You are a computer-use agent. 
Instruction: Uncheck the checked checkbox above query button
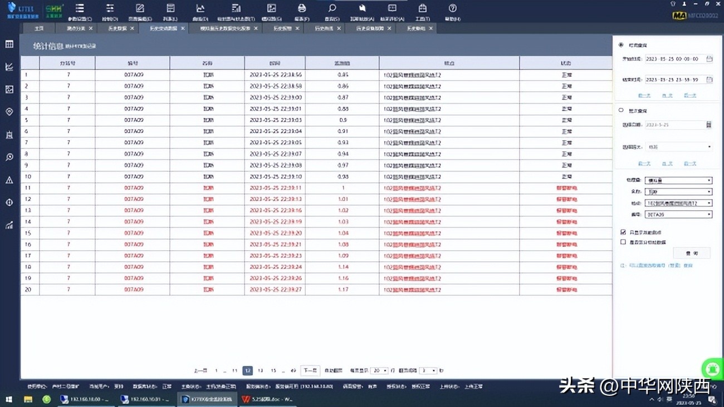[x=623, y=232]
